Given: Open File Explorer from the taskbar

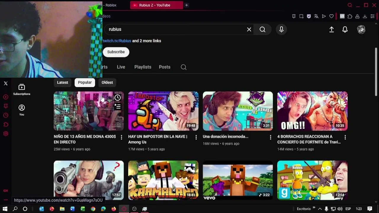Looking at the screenshot, I should (62, 209).
